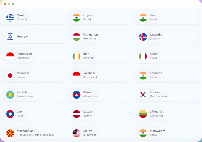The width and height of the screenshot is (202, 142).
Task: Select Italian (Italy) language
Action: (167, 56)
